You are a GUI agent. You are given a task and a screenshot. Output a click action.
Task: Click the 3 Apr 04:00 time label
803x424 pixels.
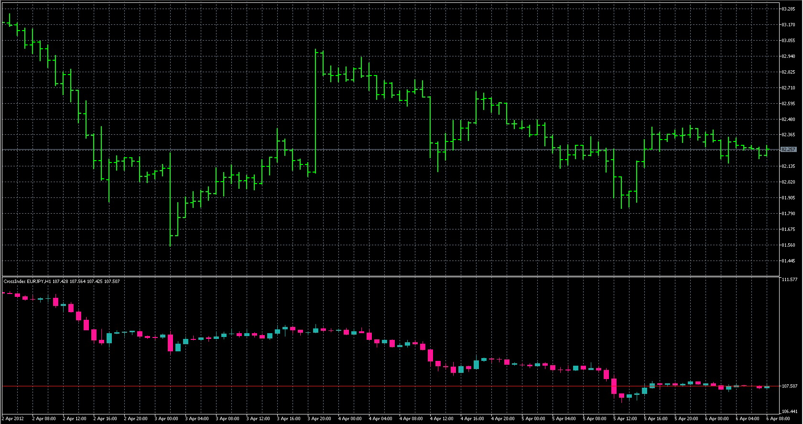tap(197, 419)
